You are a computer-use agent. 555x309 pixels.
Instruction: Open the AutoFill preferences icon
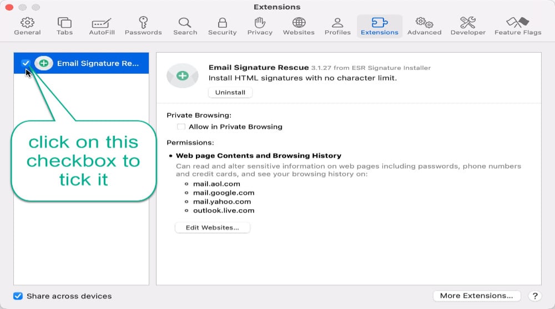(x=102, y=23)
